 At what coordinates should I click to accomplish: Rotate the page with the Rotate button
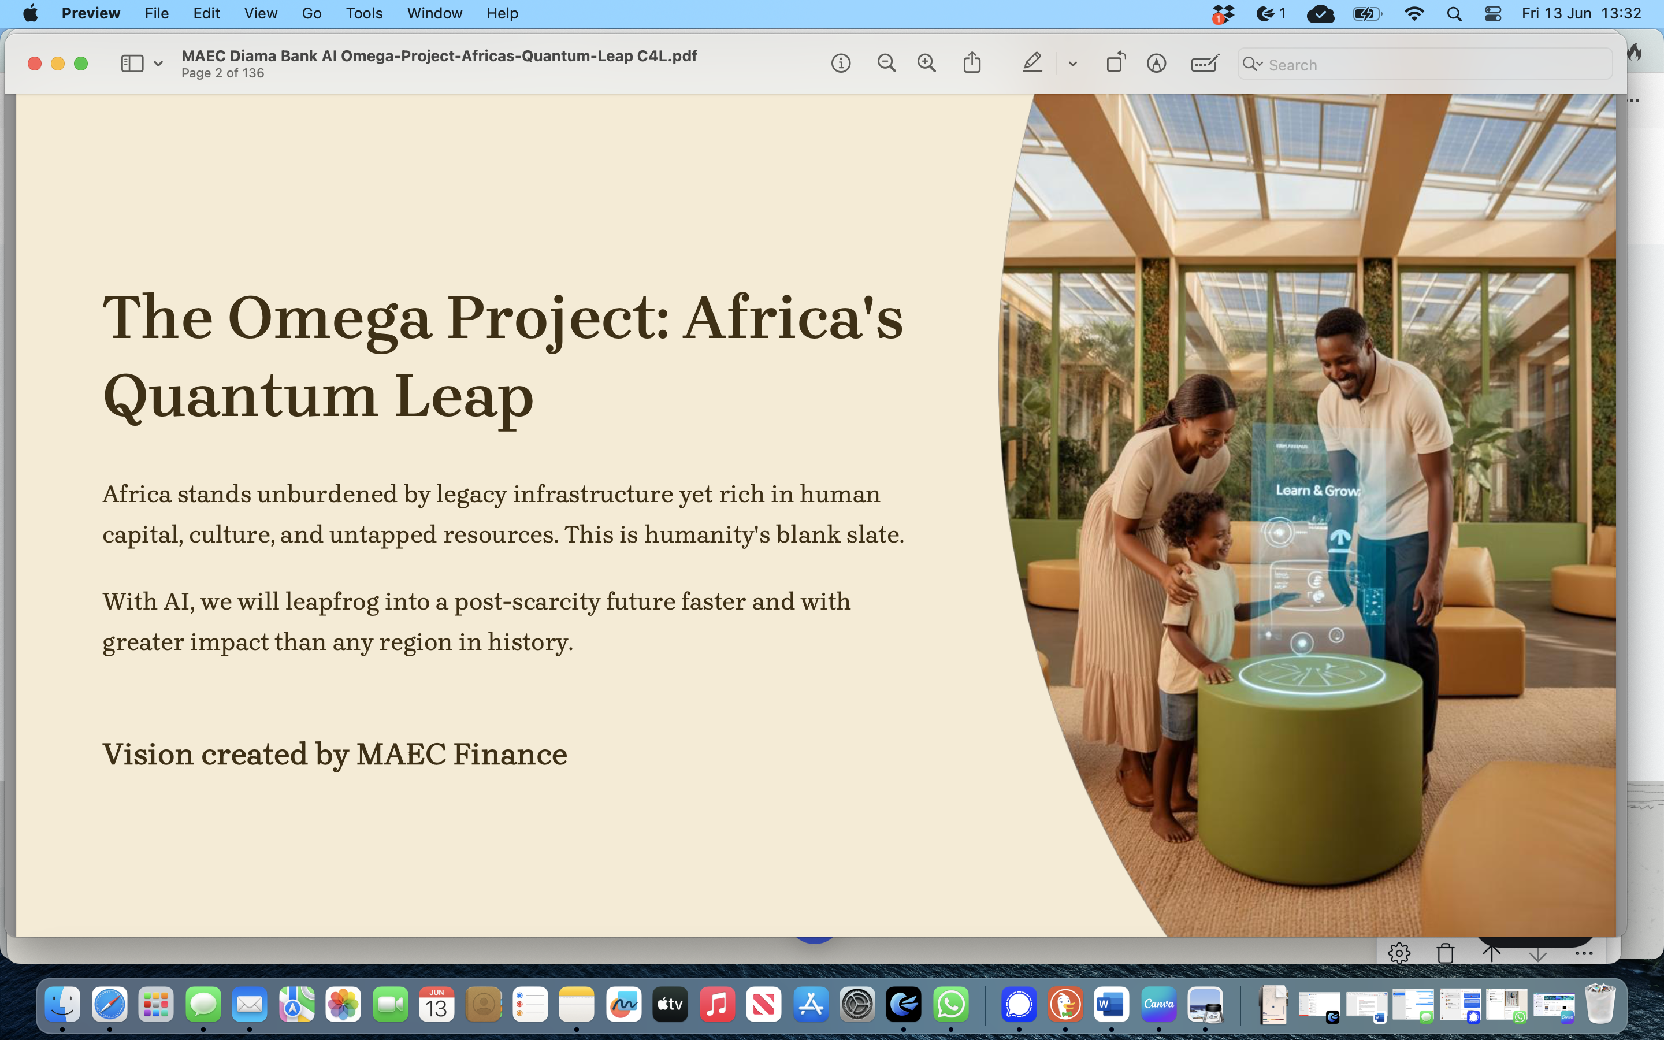coord(1115,62)
